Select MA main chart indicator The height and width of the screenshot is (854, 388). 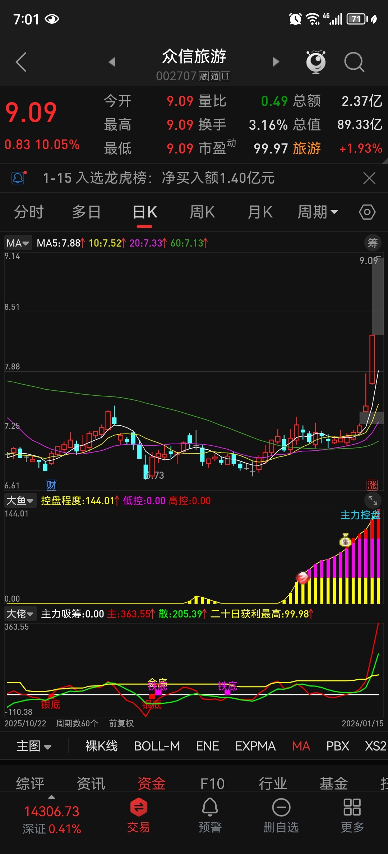(x=301, y=746)
